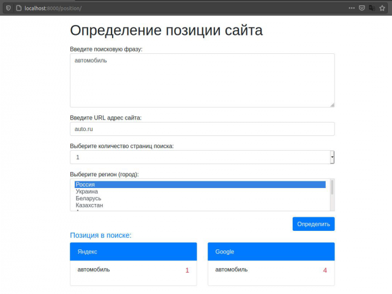Click the URL field containing auto.ru
Viewport: 392px width, 294px height.
(202, 129)
